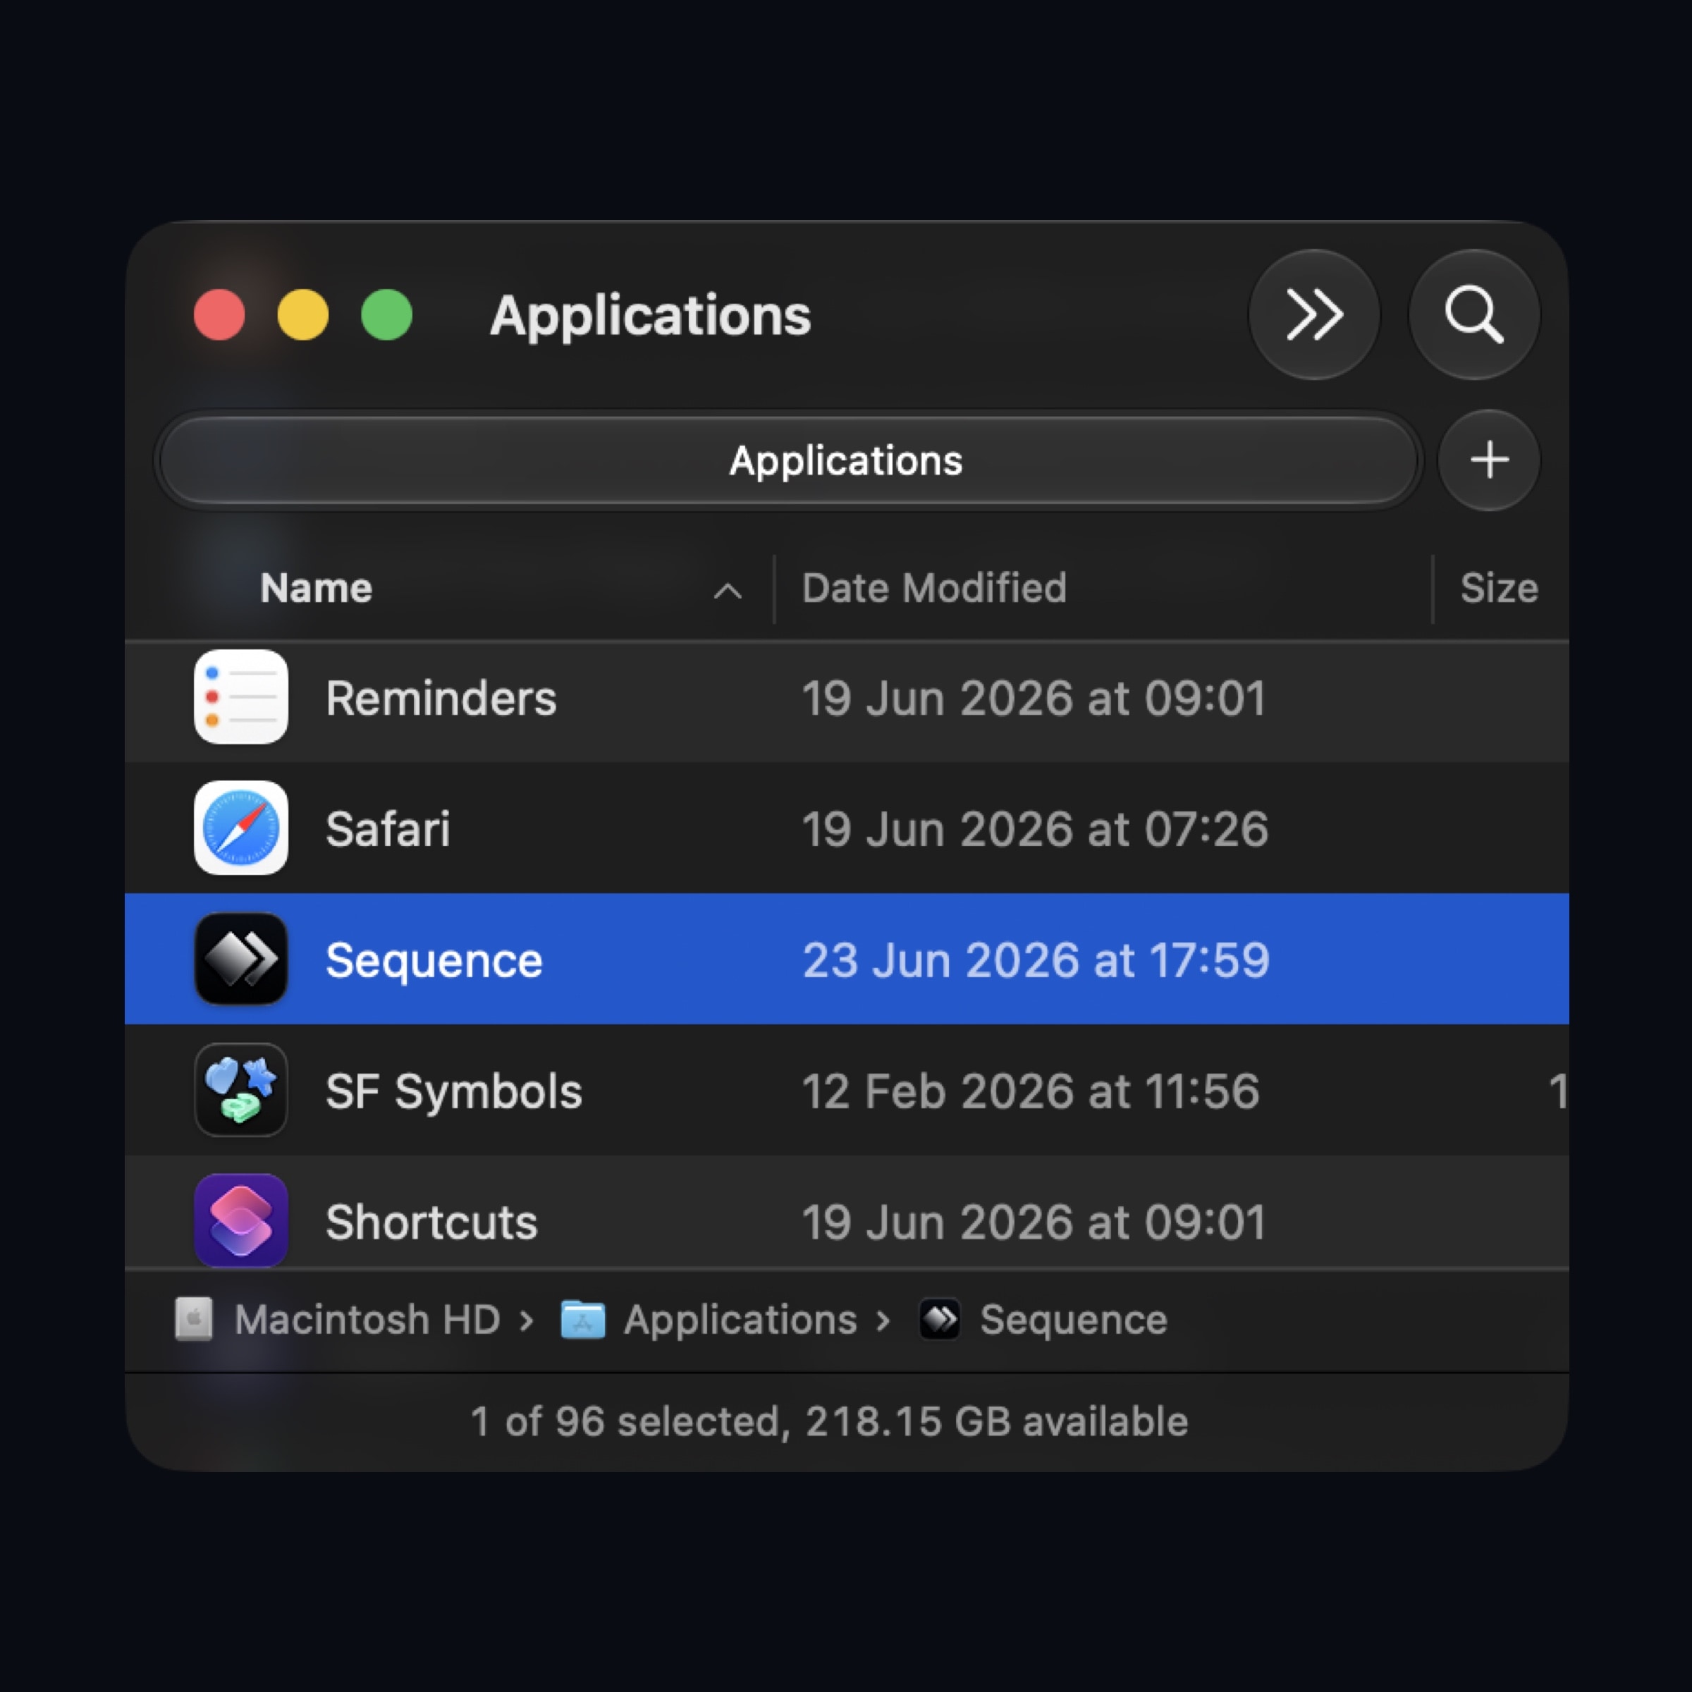Viewport: 1692px width, 1692px height.
Task: Click the Shortcuts app icon
Action: pyautogui.click(x=241, y=1221)
